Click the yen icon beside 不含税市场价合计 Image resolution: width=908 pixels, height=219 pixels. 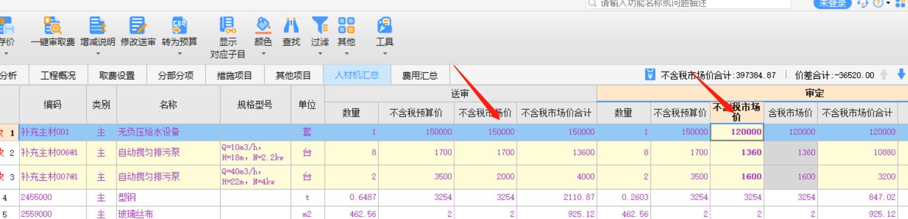pos(650,75)
